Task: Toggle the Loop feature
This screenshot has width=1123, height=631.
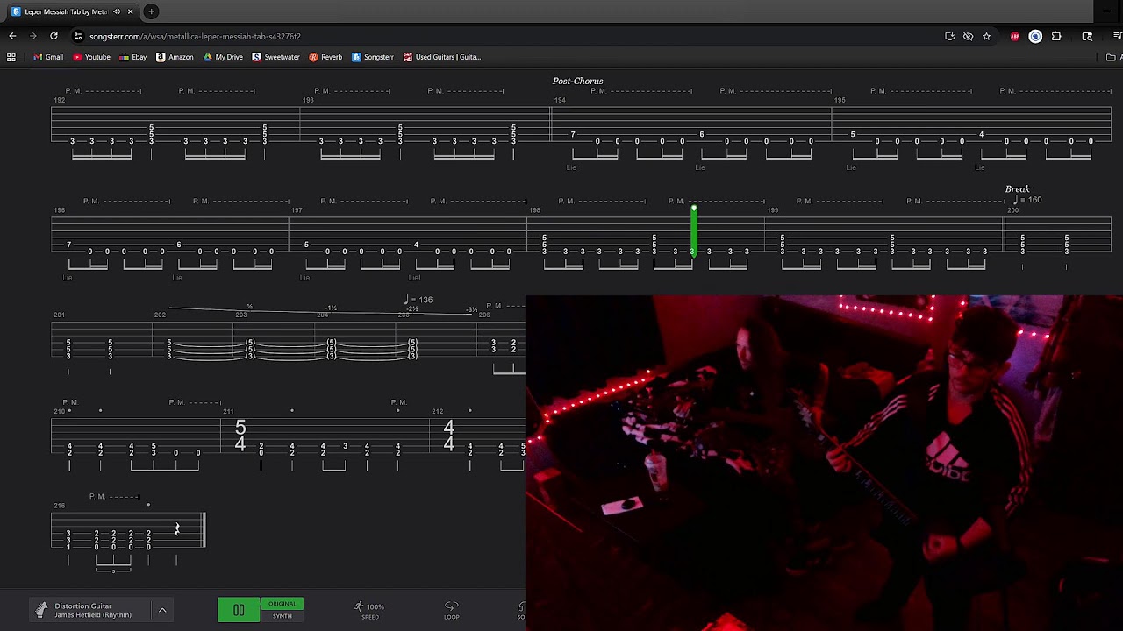Action: tap(451, 611)
